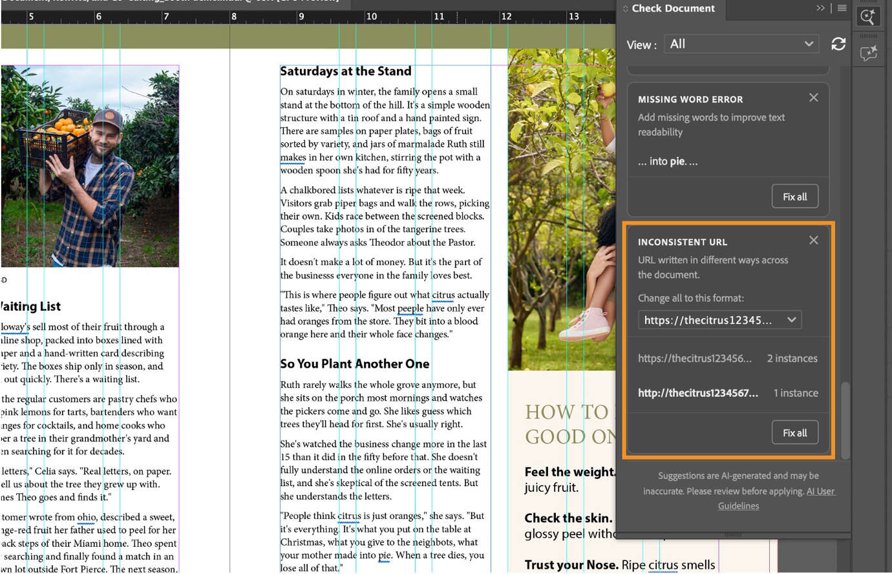Click the underlined word 'ohio'
This screenshot has height=574, width=892.
click(x=86, y=517)
